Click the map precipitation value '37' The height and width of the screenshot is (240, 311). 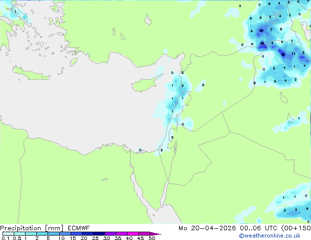click(283, 54)
